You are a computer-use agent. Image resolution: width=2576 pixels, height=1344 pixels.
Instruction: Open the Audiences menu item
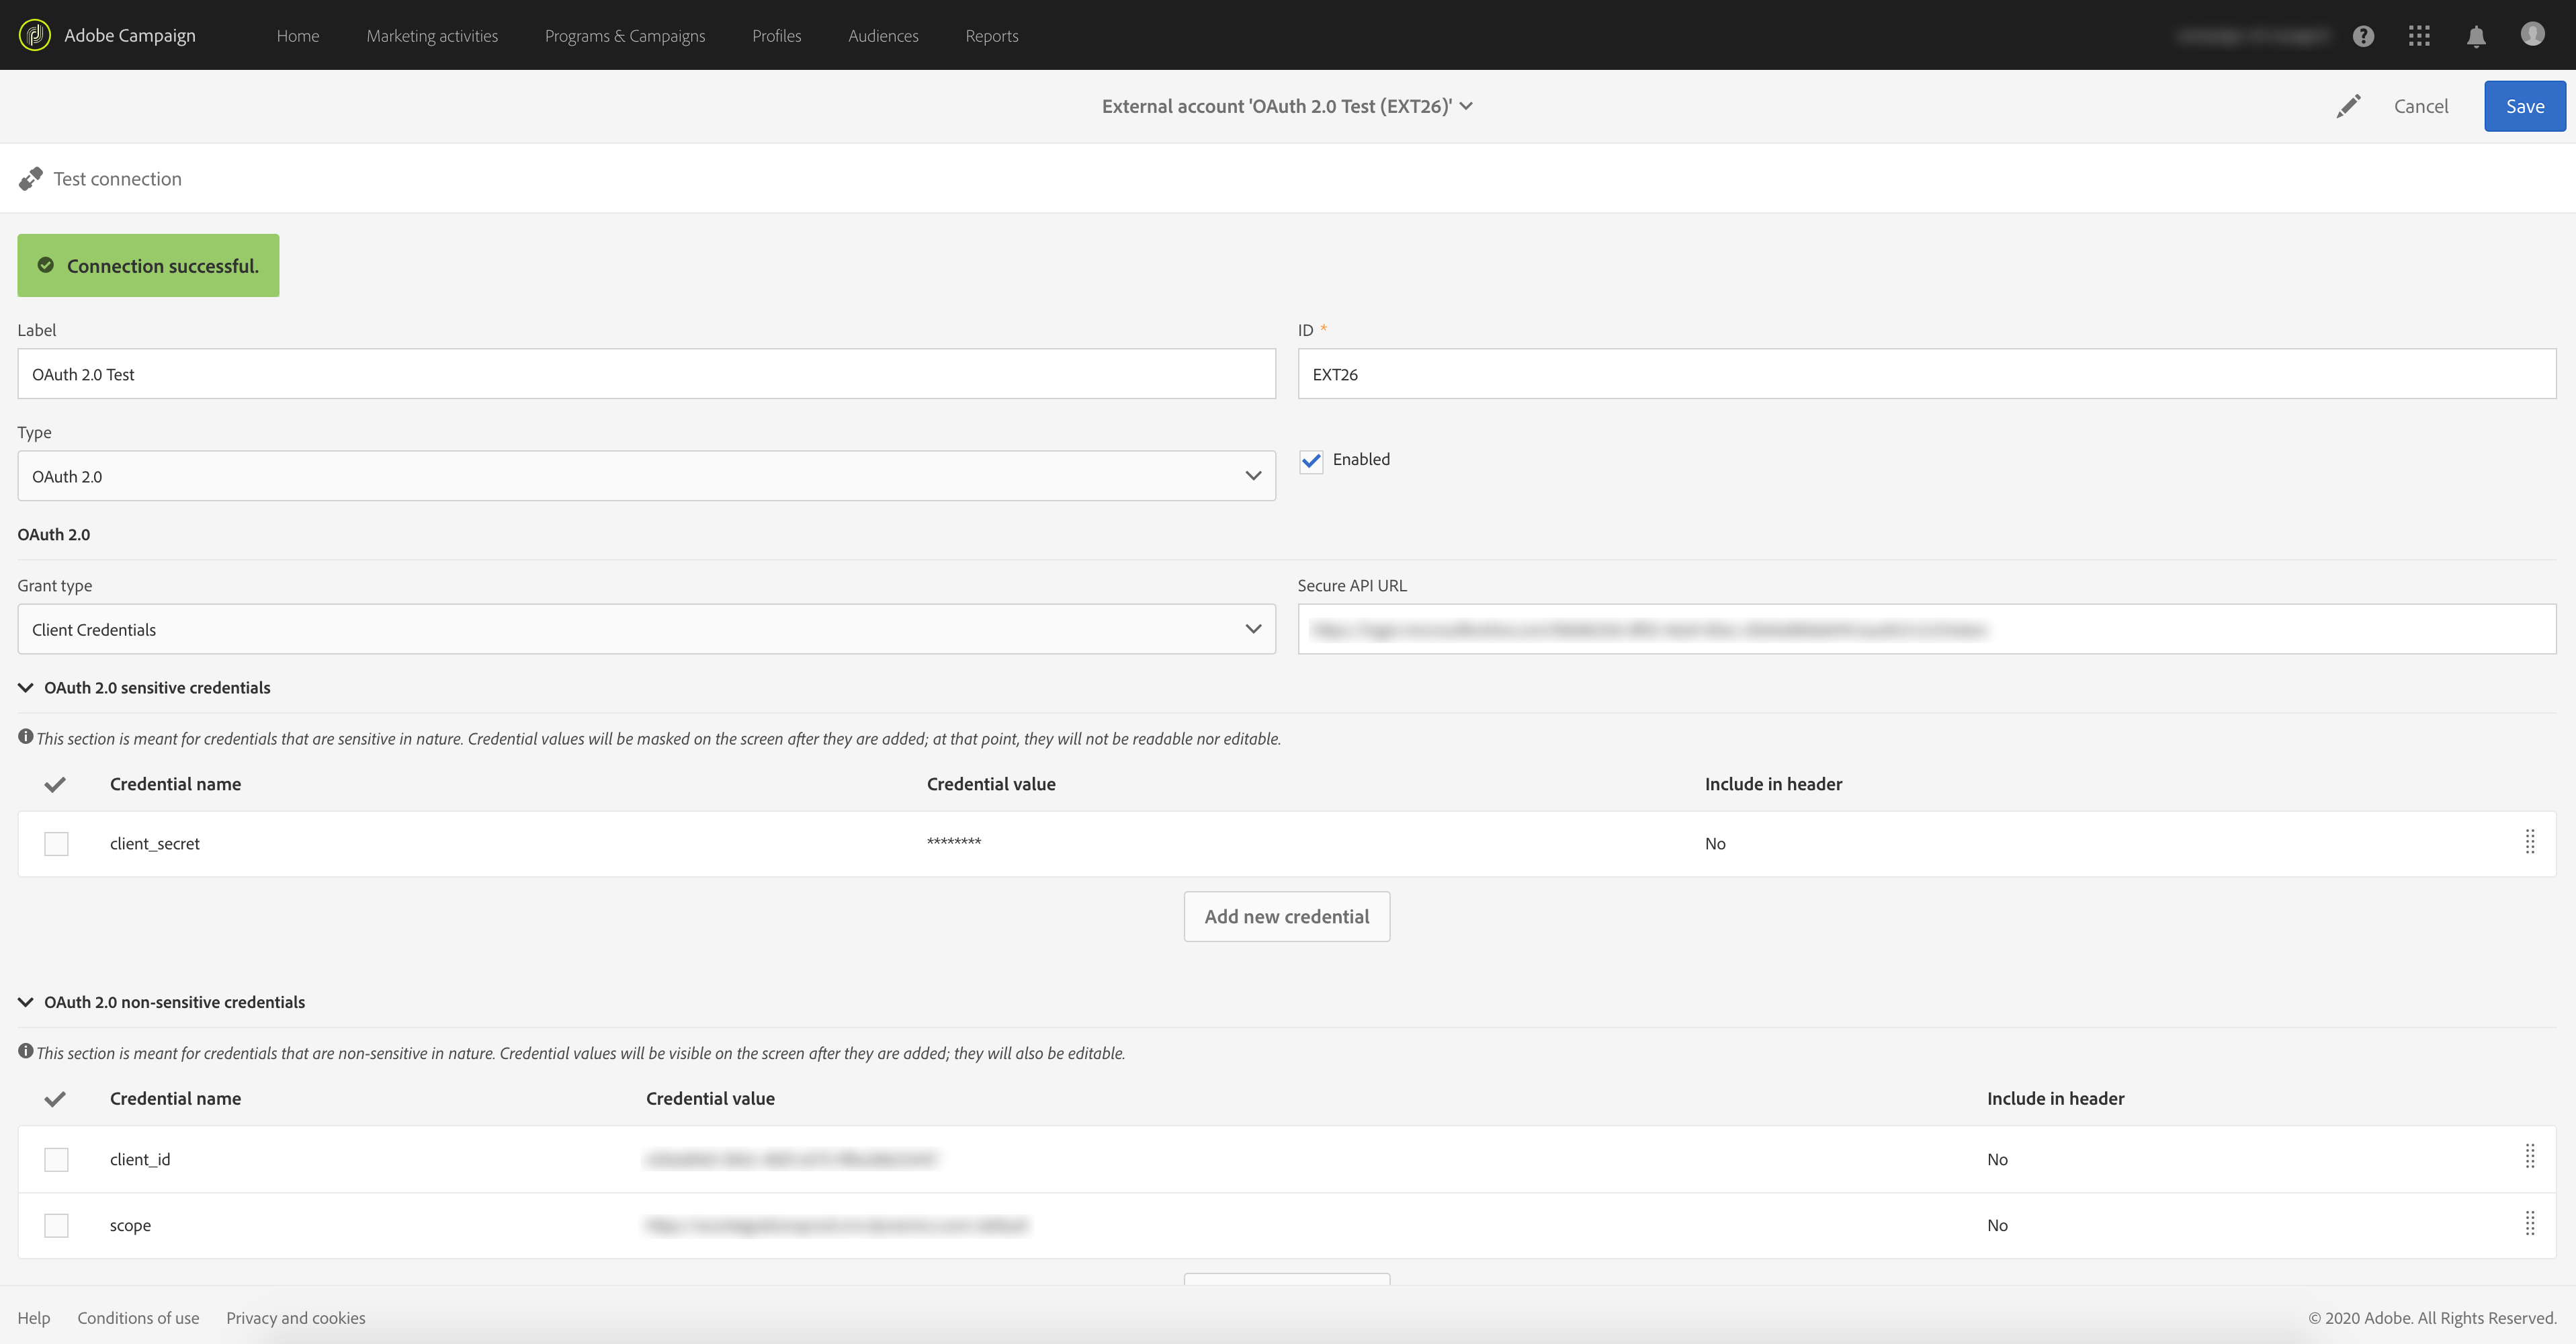pyautogui.click(x=883, y=36)
